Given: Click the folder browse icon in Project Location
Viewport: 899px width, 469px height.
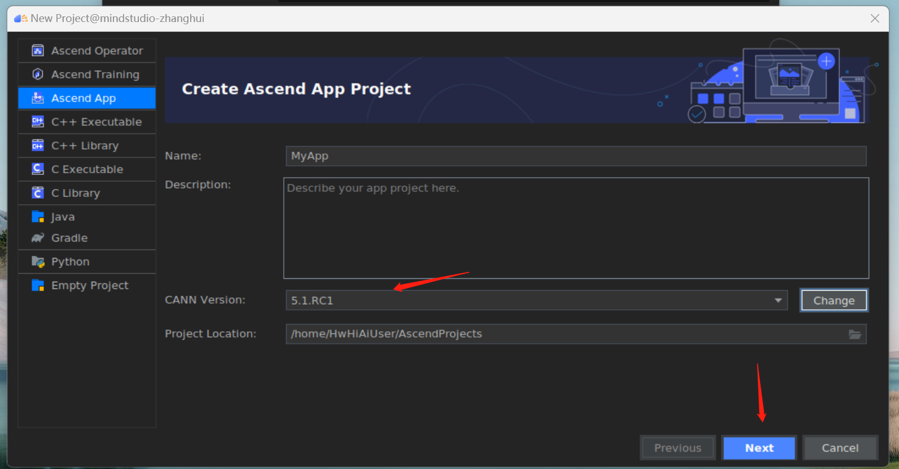Looking at the screenshot, I should (x=854, y=334).
